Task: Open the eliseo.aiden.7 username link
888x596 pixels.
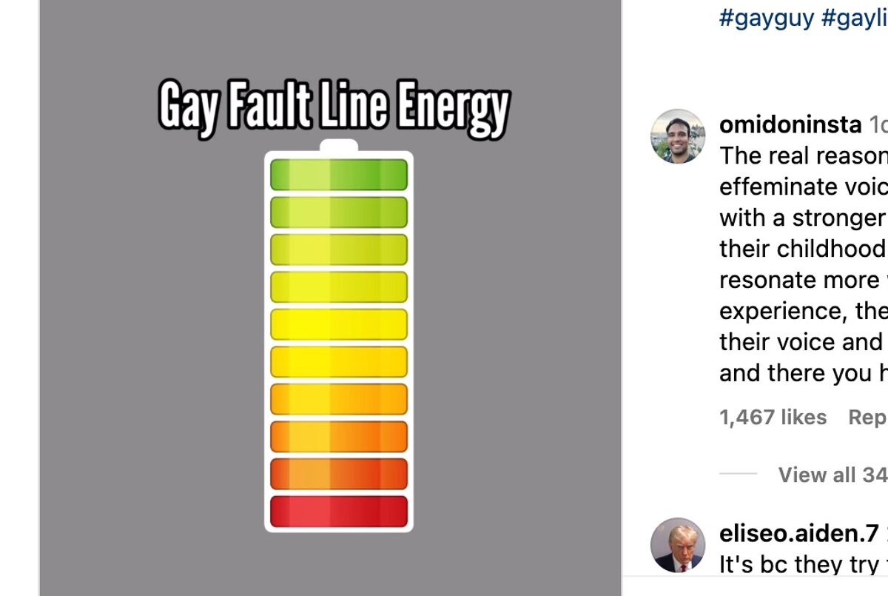Action: (x=799, y=533)
